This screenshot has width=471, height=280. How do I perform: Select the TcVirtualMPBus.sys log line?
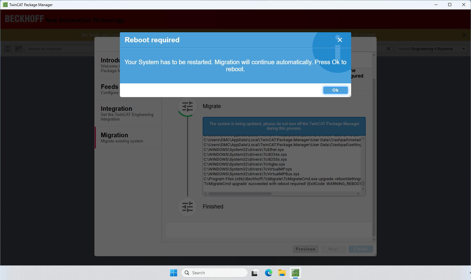251,174
